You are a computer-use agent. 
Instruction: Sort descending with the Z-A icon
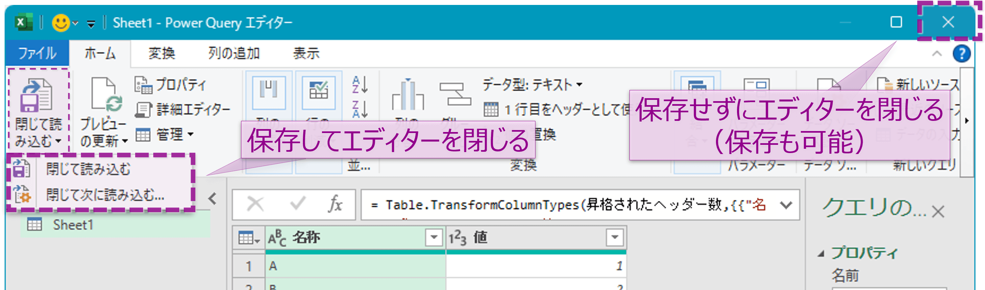tap(360, 109)
